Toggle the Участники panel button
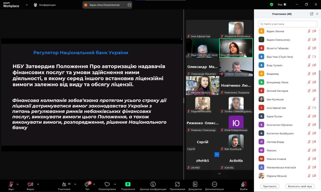Screen dimensions: 321x192 [x=64, y=184]
